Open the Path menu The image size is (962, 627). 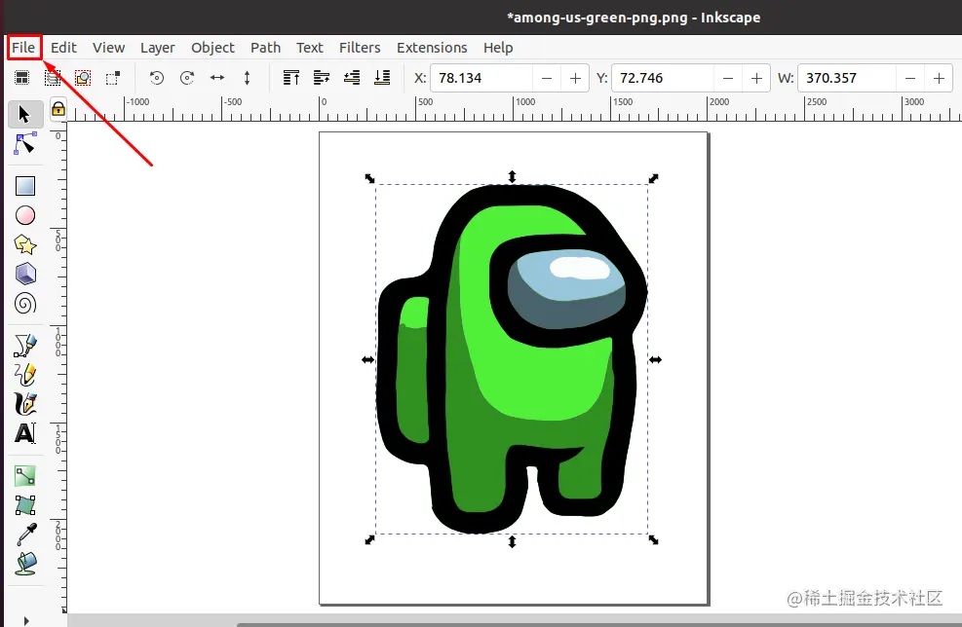pyautogui.click(x=266, y=47)
